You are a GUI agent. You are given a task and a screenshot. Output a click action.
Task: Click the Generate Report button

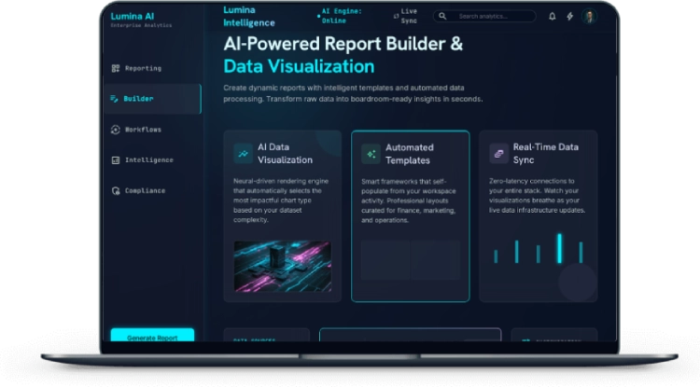(x=152, y=336)
